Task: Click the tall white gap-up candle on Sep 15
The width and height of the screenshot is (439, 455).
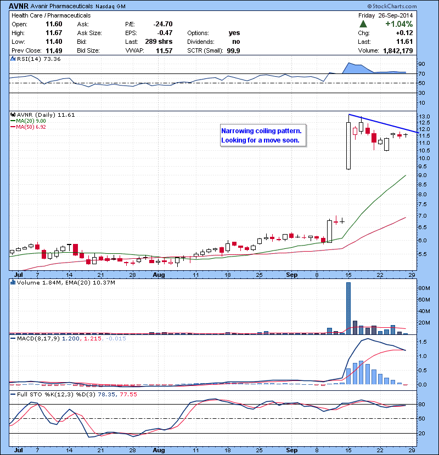Action: (x=348, y=146)
